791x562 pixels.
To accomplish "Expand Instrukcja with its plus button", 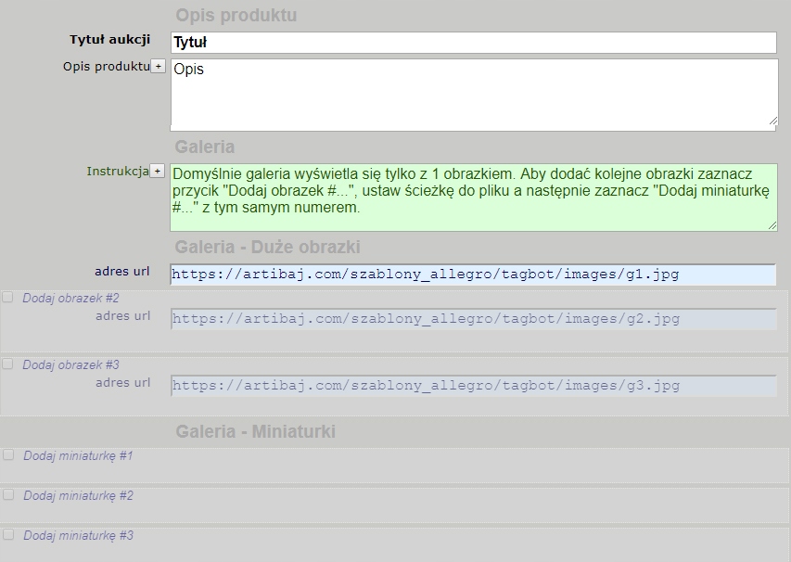I will pos(158,171).
